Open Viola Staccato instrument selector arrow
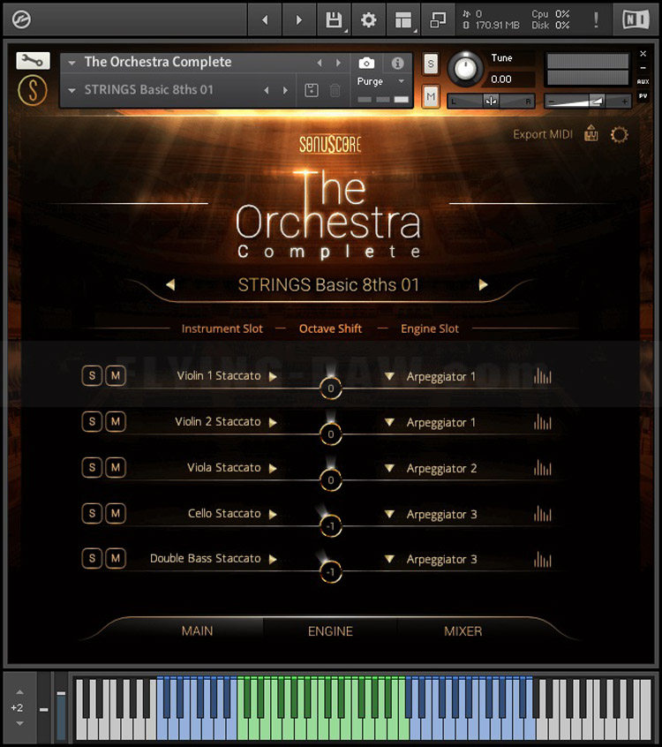Viewport: 662px width, 747px height. pyautogui.click(x=273, y=468)
